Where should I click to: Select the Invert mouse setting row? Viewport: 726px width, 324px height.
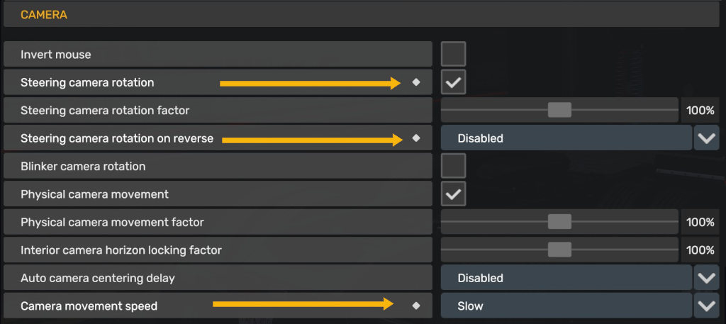click(218, 54)
